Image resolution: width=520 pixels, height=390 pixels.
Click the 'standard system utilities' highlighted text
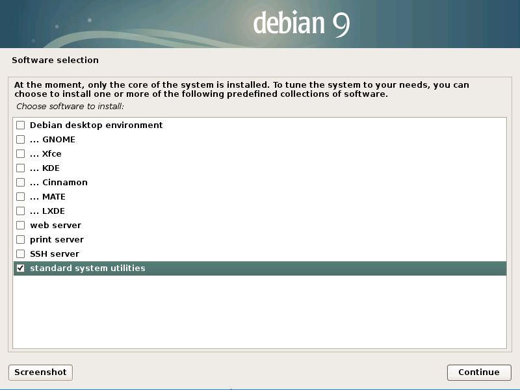pyautogui.click(x=88, y=268)
